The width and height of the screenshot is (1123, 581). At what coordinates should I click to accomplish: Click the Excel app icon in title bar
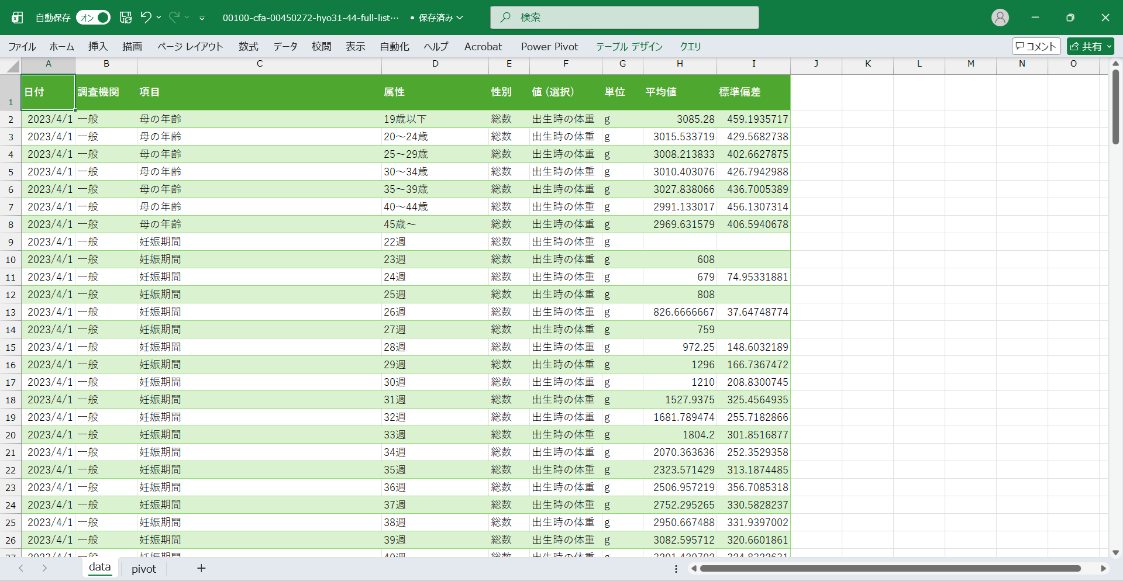click(x=18, y=18)
